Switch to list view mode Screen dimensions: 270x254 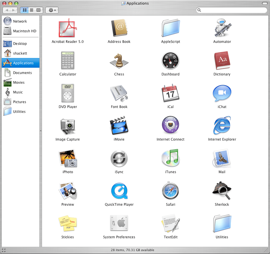[31, 10]
